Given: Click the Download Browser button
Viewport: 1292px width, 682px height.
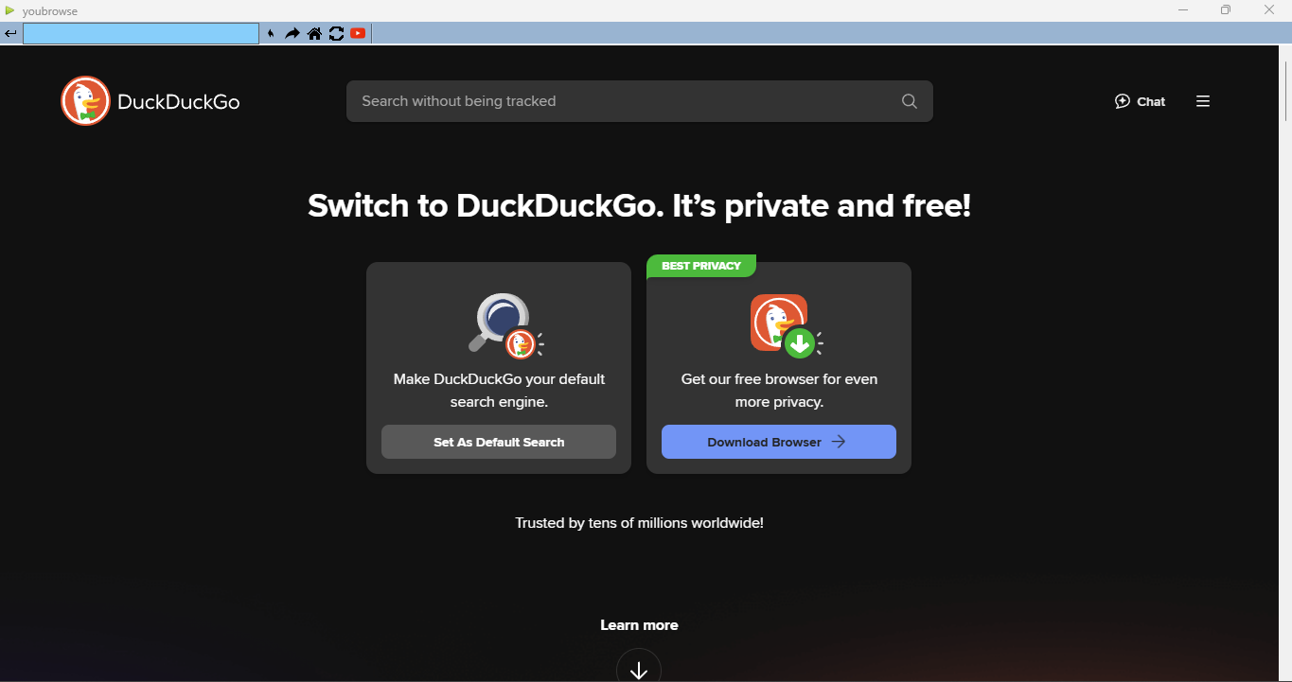Looking at the screenshot, I should tap(779, 442).
